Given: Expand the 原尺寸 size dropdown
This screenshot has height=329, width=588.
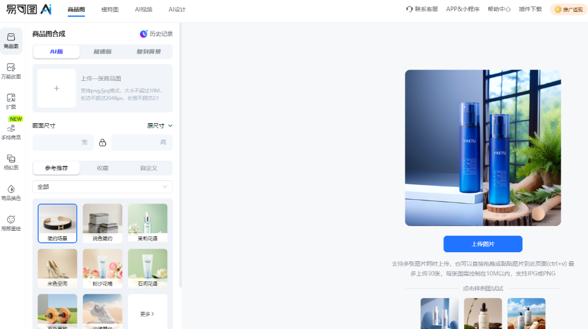Looking at the screenshot, I should [159, 126].
